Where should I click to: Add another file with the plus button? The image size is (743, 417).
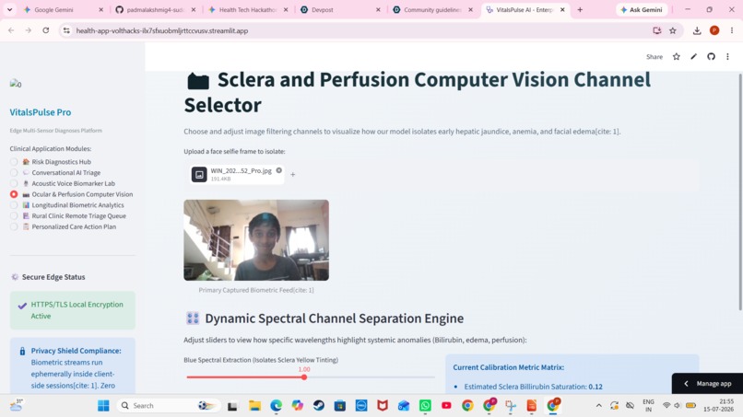pyautogui.click(x=293, y=175)
